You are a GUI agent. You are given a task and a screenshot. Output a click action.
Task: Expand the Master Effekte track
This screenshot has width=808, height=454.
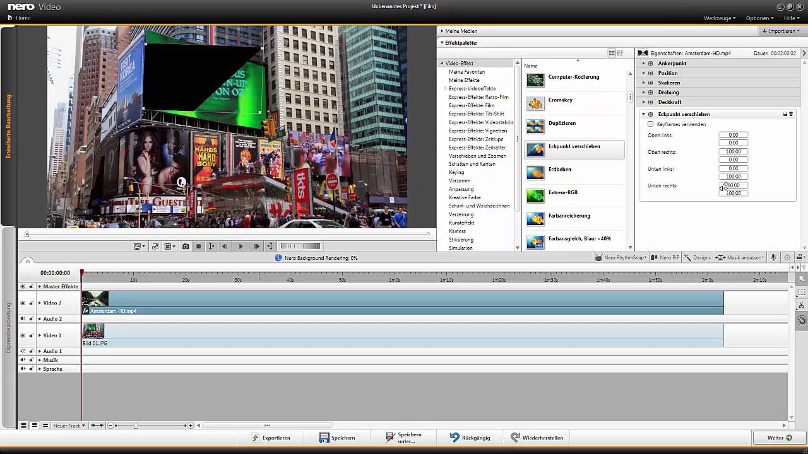coord(39,286)
